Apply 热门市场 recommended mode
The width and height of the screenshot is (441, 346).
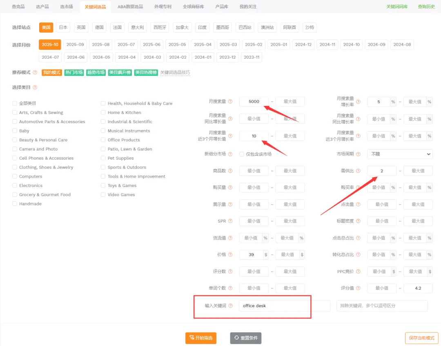[x=74, y=73]
